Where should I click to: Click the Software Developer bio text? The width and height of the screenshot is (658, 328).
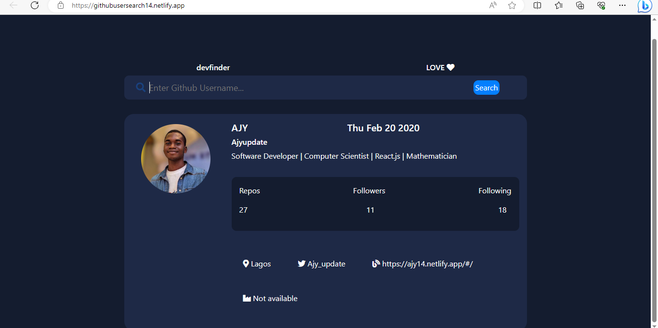[x=344, y=156]
